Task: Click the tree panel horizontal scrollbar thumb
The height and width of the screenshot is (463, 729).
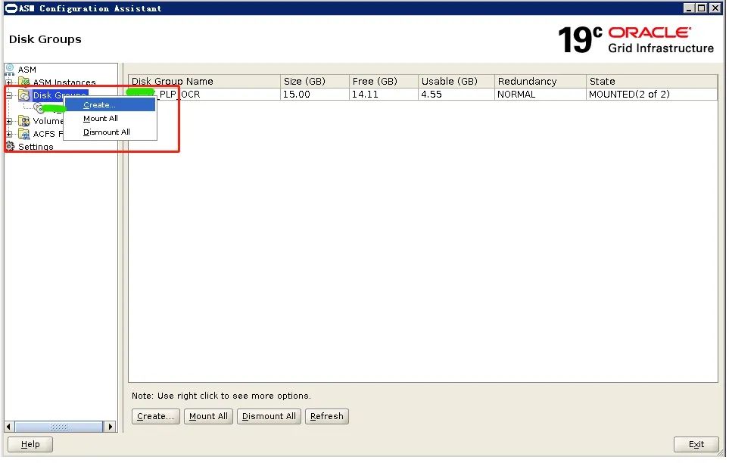Action: (x=59, y=427)
